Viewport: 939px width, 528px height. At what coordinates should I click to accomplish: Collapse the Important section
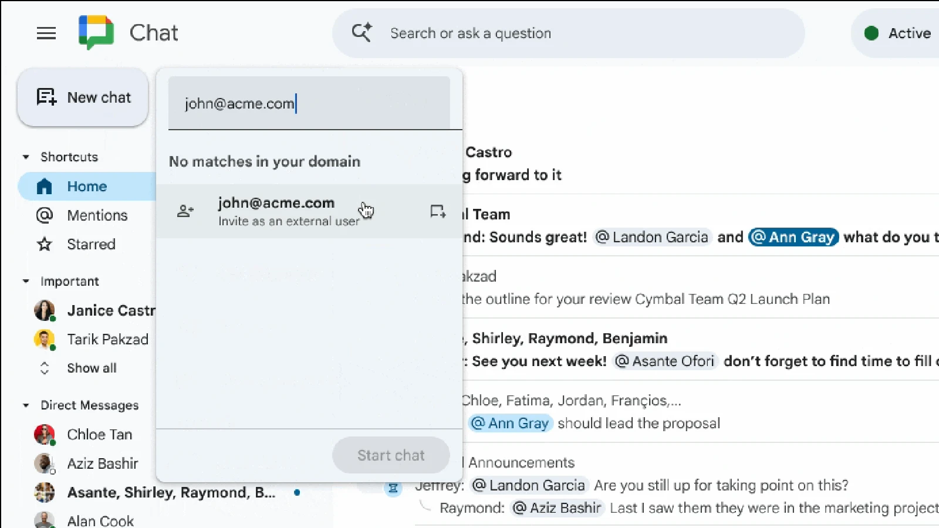26,282
